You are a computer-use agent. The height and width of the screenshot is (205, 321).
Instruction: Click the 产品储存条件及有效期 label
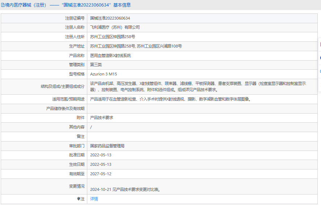pyautogui.click(x=65, y=108)
